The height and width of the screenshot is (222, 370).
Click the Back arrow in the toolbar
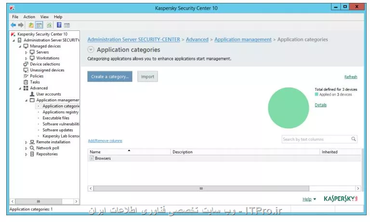click(13, 25)
